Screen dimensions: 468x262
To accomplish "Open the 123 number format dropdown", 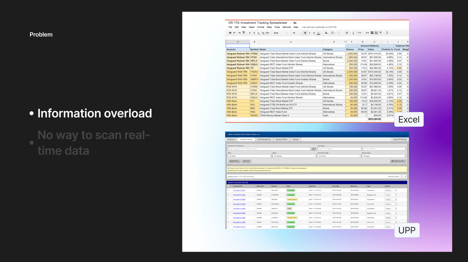I will click(x=268, y=33).
